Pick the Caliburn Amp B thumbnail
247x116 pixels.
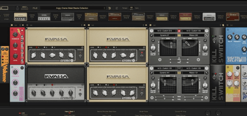click(x=186, y=17)
